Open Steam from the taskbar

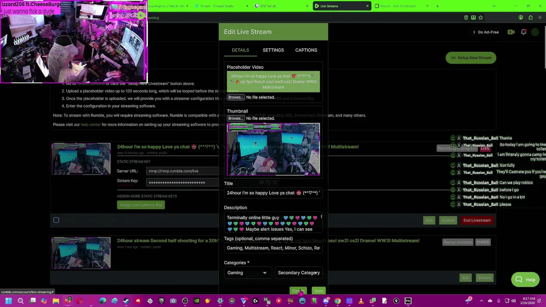126,301
